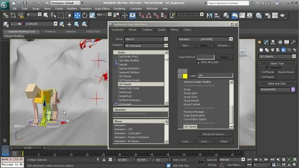Click the Advanced Options button
299x168 pixels.
tap(214, 134)
